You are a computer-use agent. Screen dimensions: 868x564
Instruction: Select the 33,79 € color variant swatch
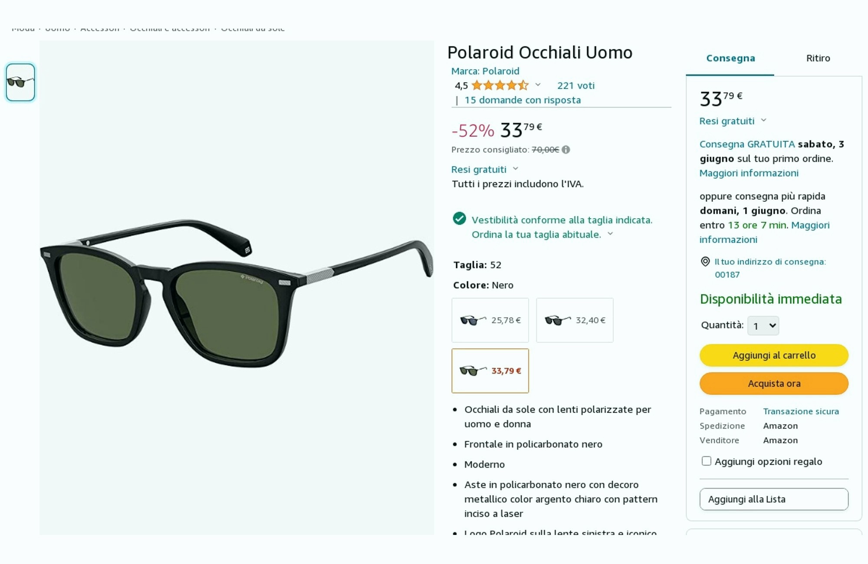(490, 371)
